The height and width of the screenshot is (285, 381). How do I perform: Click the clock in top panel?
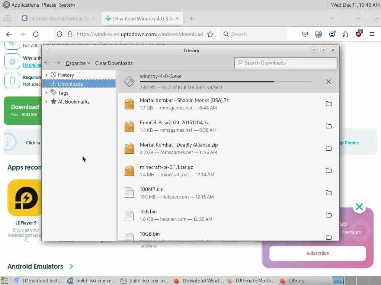[x=355, y=5]
